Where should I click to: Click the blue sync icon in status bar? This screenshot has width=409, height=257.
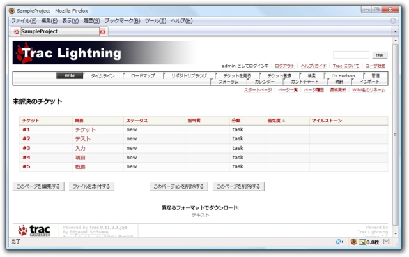pos(339,242)
